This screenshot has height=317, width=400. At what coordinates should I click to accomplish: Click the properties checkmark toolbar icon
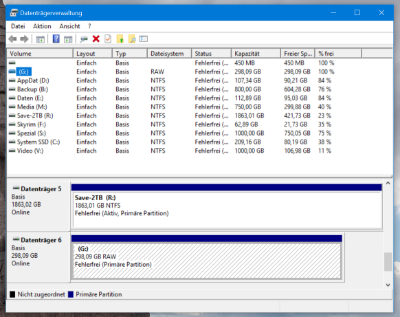(108, 39)
